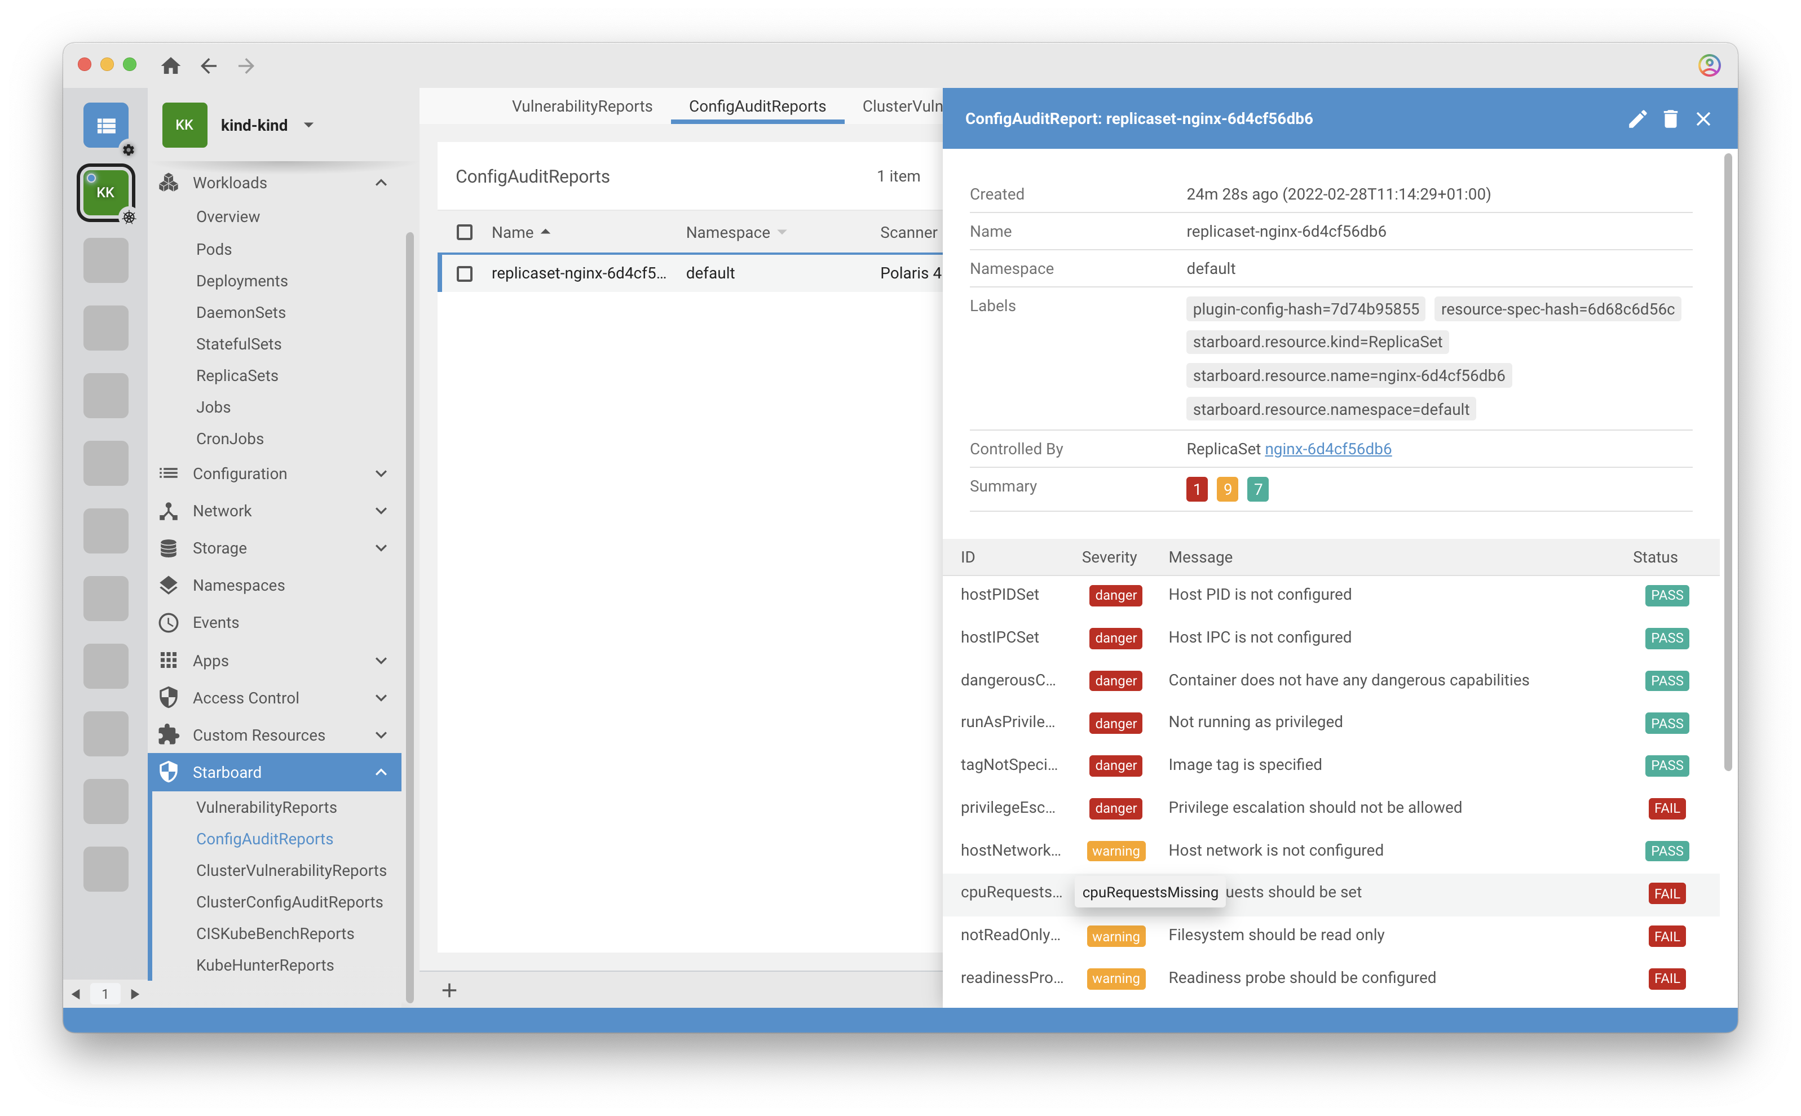This screenshot has width=1801, height=1116.
Task: Click the home icon in the top bar
Action: pyautogui.click(x=171, y=66)
